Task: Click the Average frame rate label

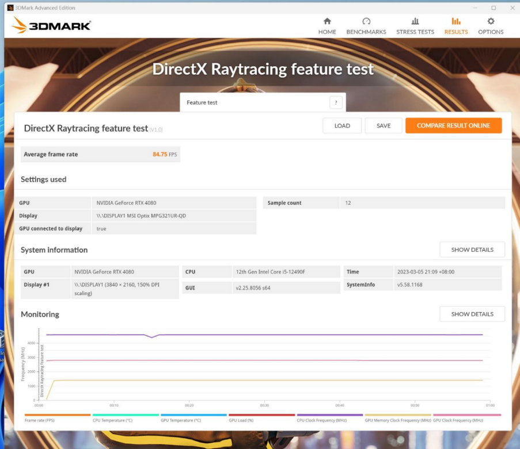Action: coord(51,154)
